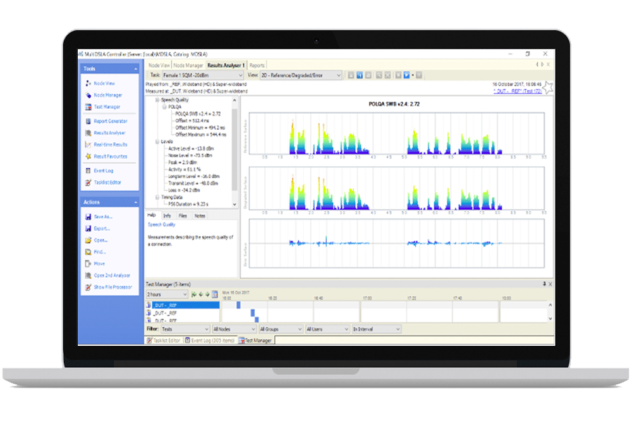Open Test Manager in the Tools sidebar

click(x=107, y=107)
